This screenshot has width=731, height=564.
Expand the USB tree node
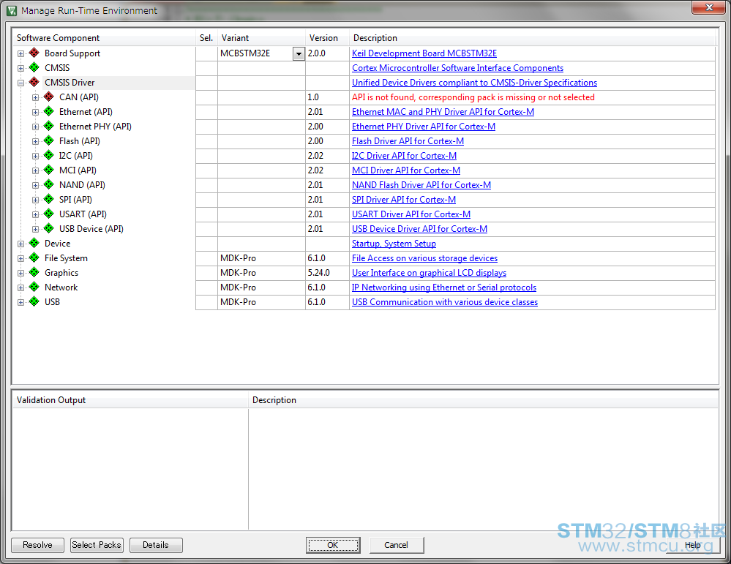coord(20,303)
